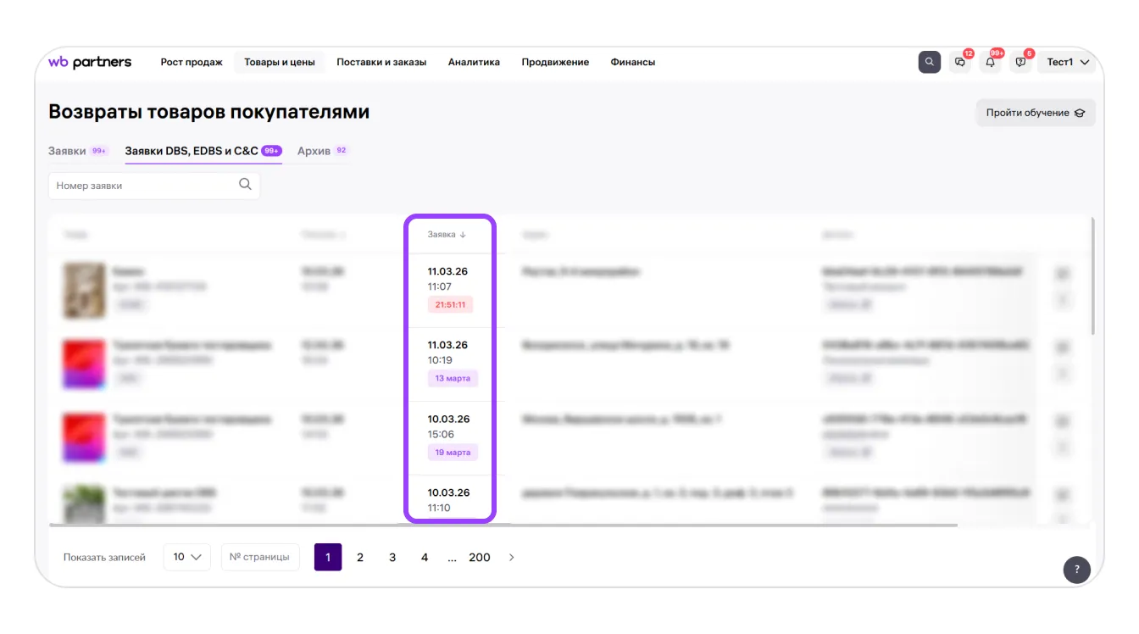This screenshot has height=634, width=1139.
Task: Select the Заявки DBS, EDBS и C&C tab
Action: click(x=203, y=151)
